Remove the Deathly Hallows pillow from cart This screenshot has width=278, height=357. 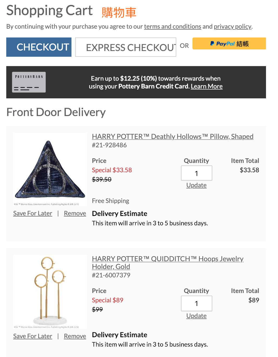point(75,213)
